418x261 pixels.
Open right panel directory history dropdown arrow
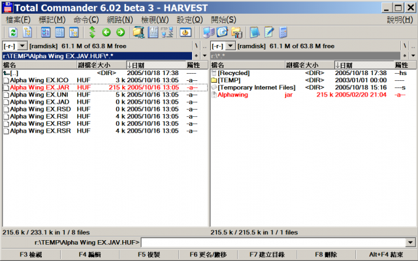click(413, 55)
